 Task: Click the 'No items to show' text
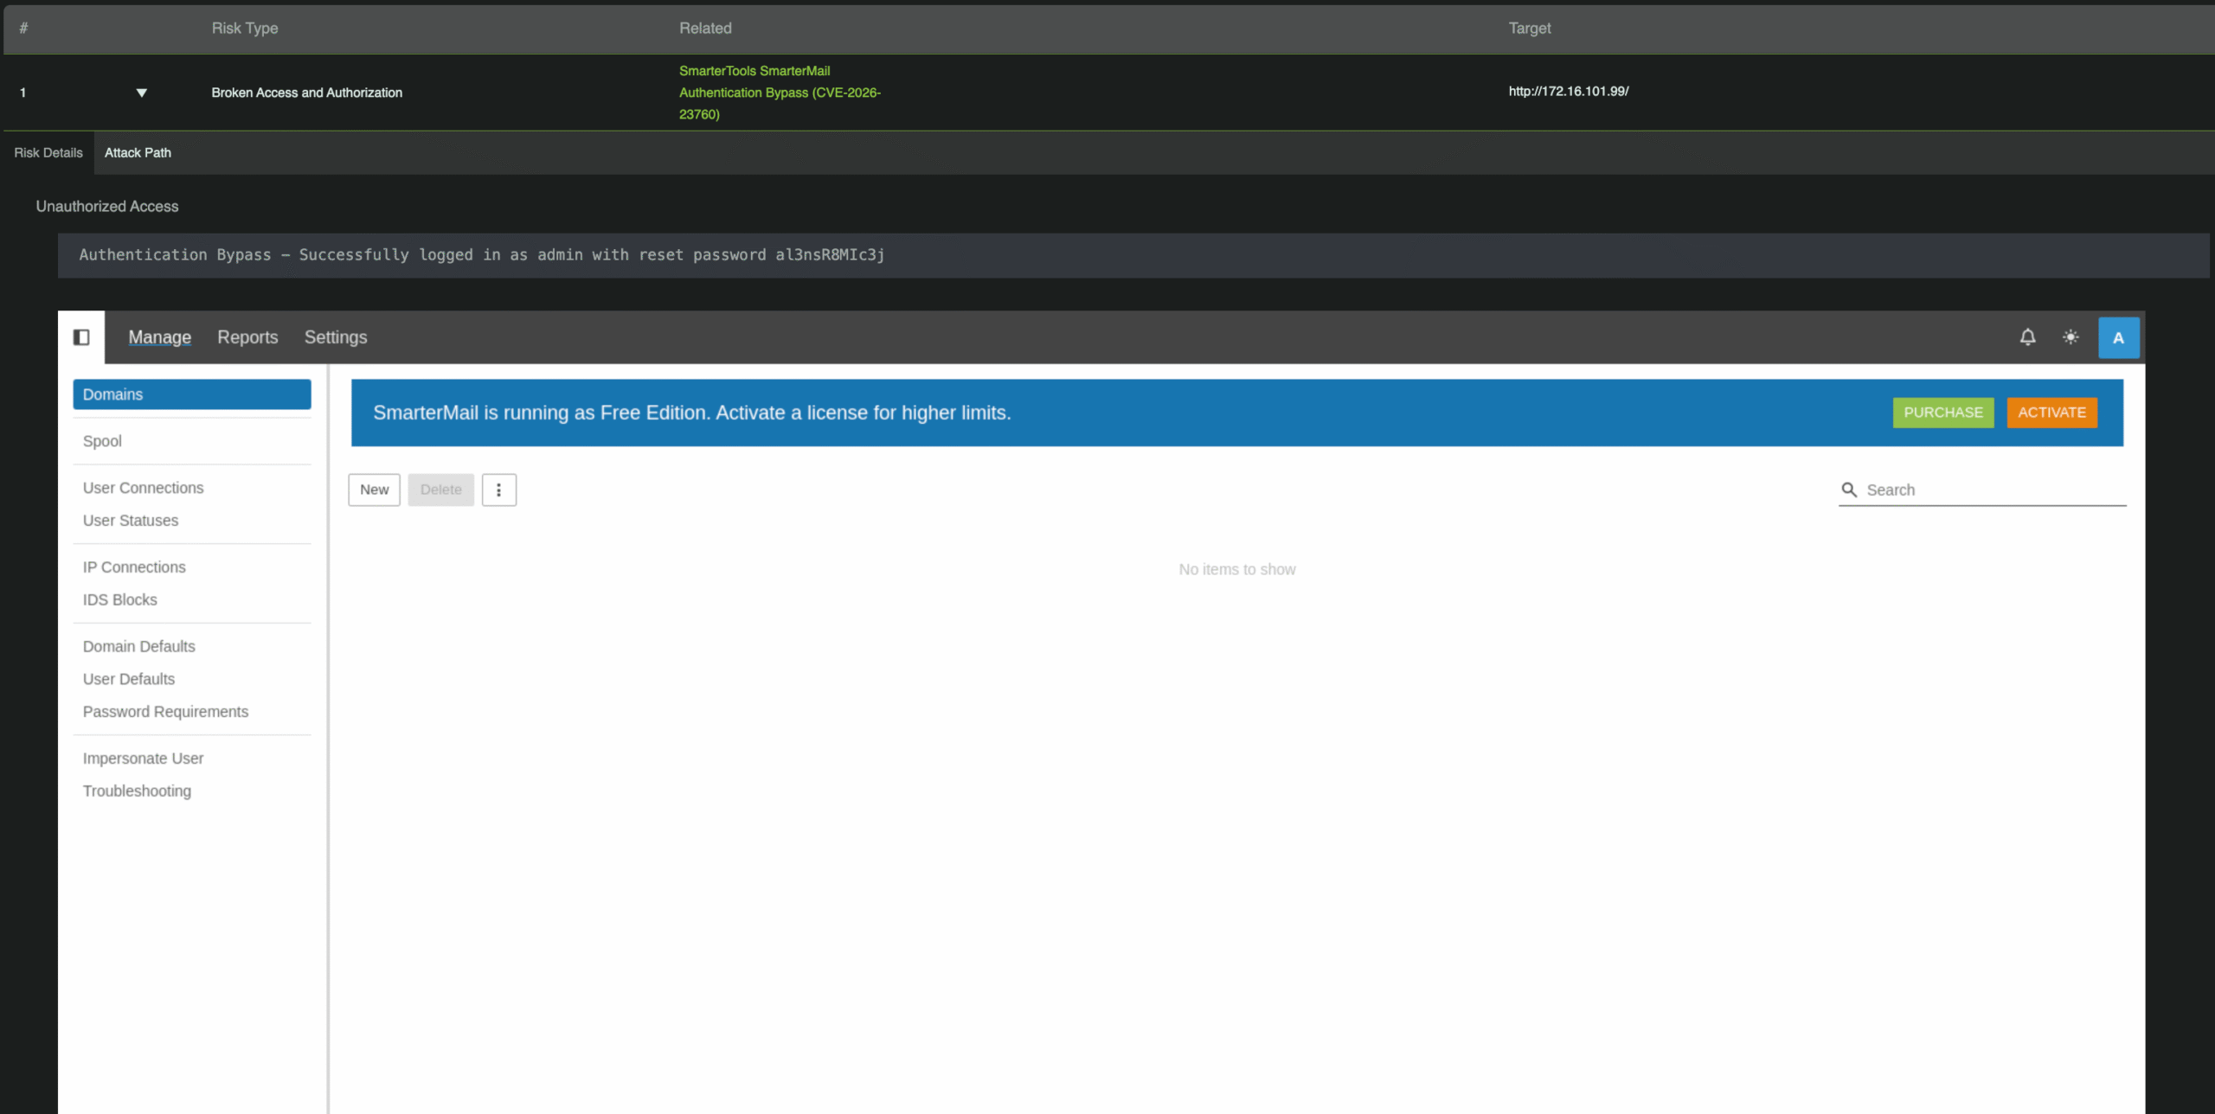click(x=1237, y=570)
